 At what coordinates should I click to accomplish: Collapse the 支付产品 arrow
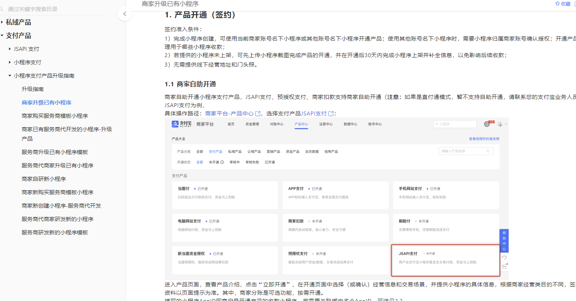coord(2,36)
